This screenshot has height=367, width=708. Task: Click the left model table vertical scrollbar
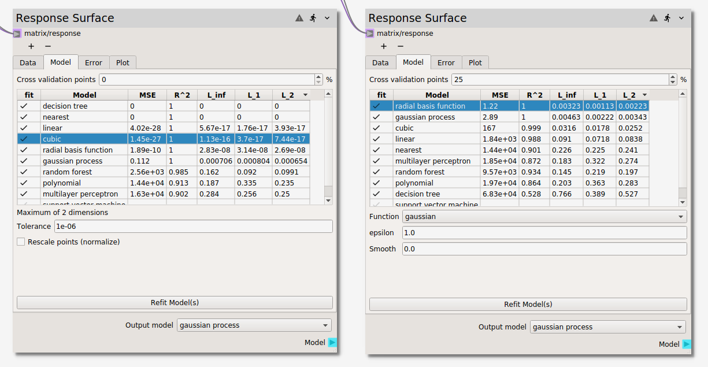click(328, 144)
